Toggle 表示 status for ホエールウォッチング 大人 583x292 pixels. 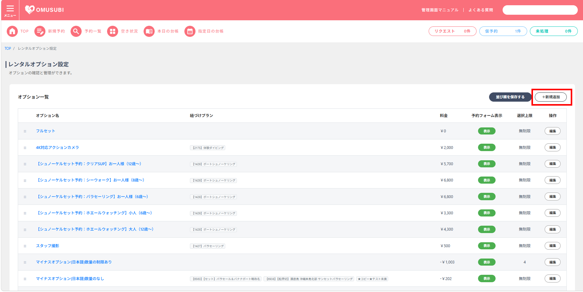[x=487, y=229]
